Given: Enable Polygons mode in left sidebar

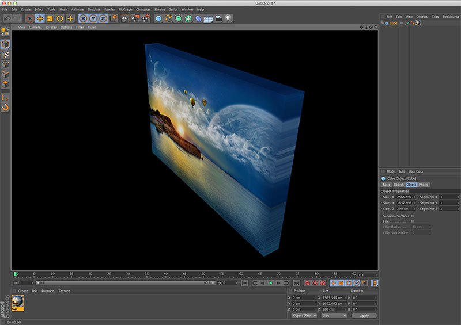Looking at the screenshot, I should (x=5, y=85).
